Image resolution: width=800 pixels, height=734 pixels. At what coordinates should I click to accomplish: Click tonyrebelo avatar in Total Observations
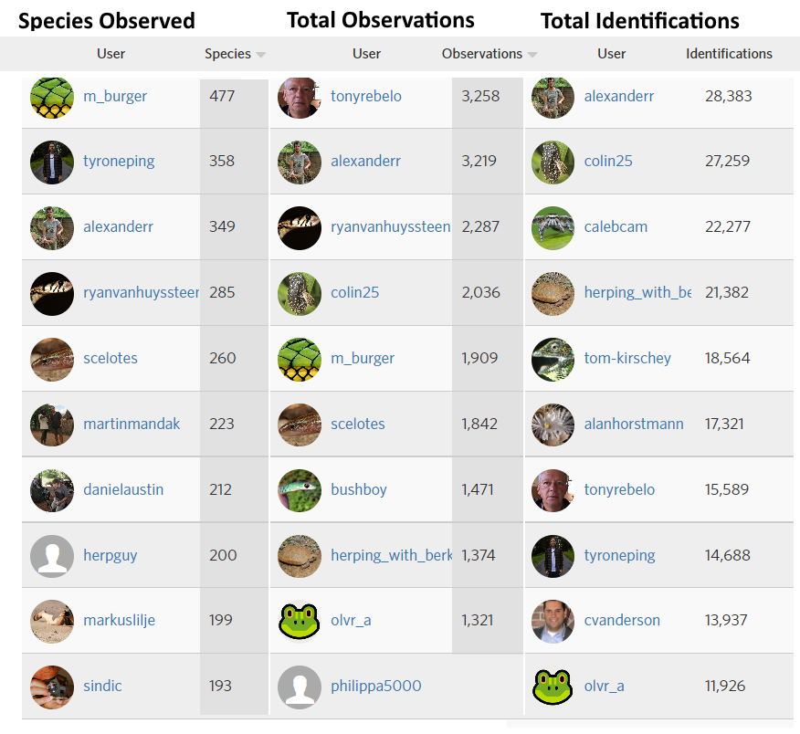[300, 97]
